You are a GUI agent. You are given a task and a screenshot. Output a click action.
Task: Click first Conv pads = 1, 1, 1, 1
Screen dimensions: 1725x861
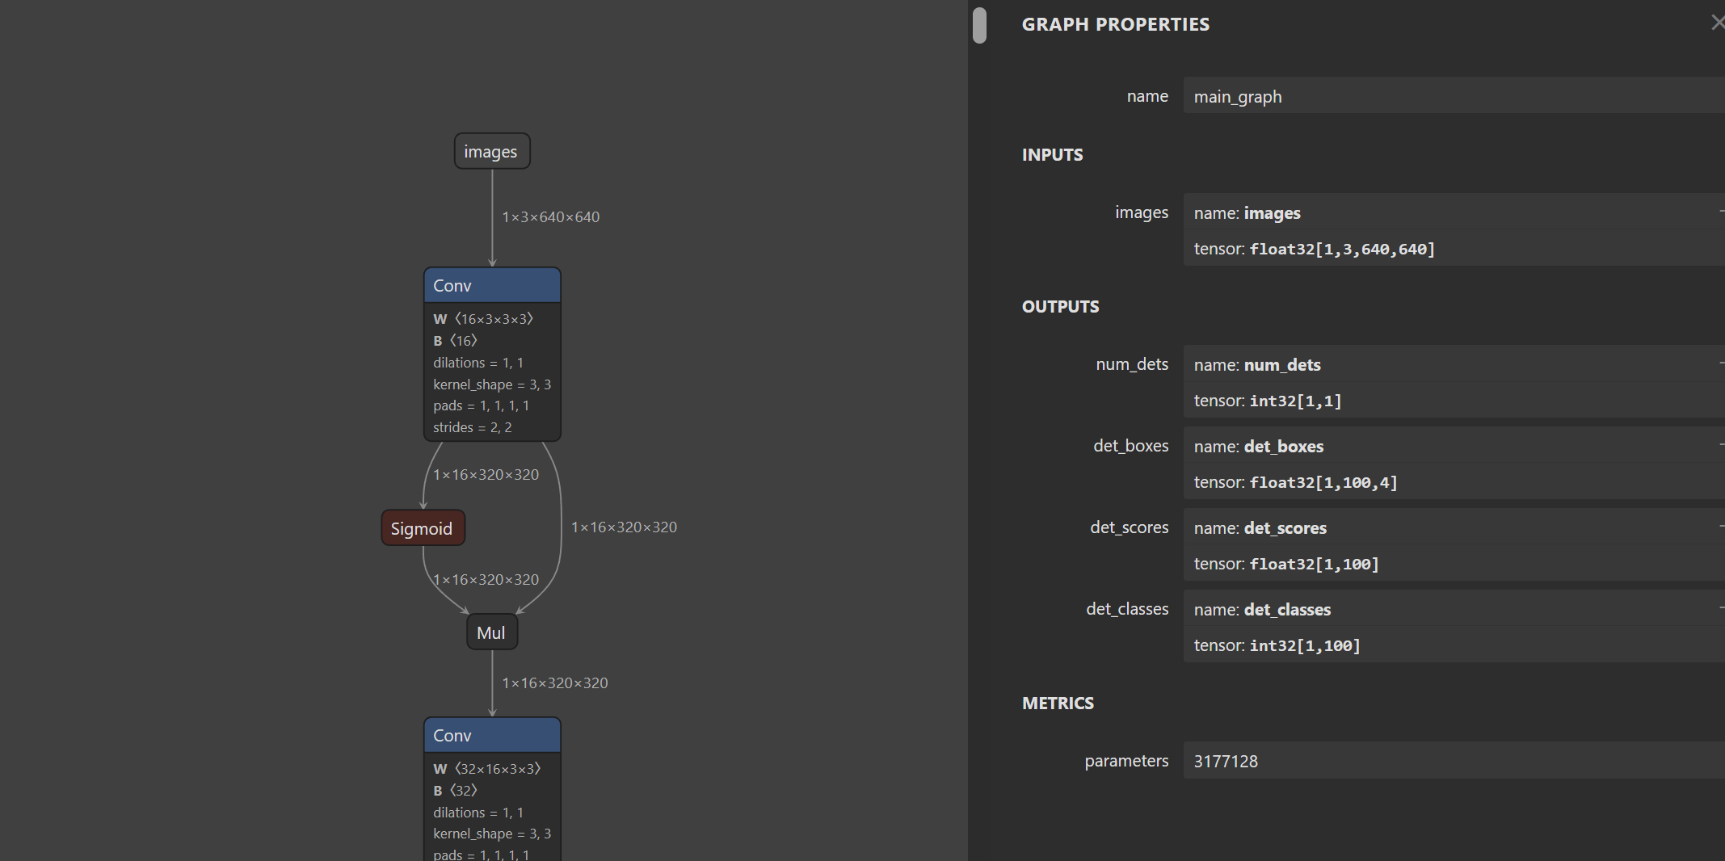[x=482, y=405]
